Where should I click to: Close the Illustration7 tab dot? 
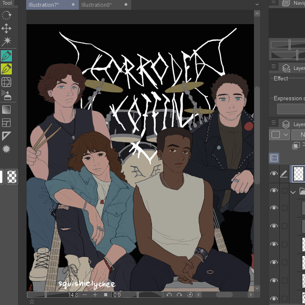(73, 5)
